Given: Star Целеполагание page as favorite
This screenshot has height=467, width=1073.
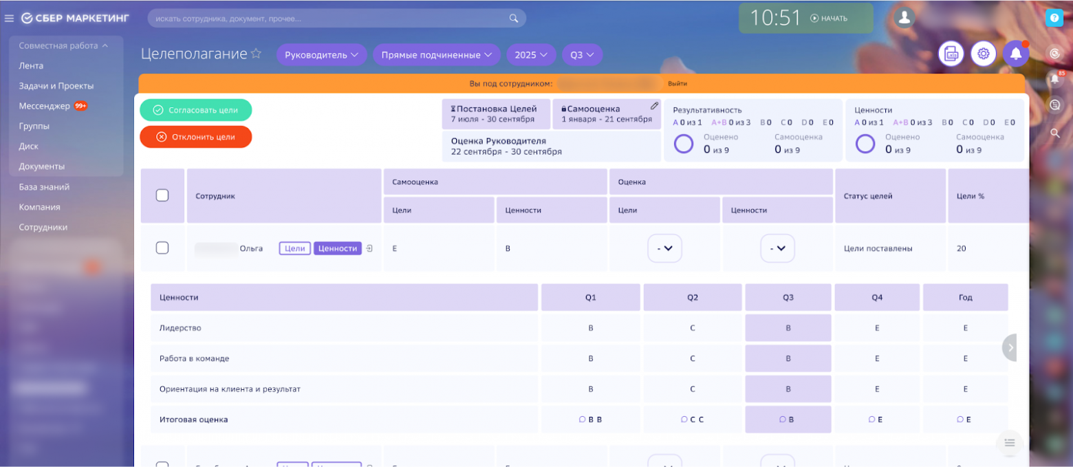Looking at the screenshot, I should point(256,54).
